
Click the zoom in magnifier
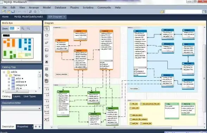[23, 28]
